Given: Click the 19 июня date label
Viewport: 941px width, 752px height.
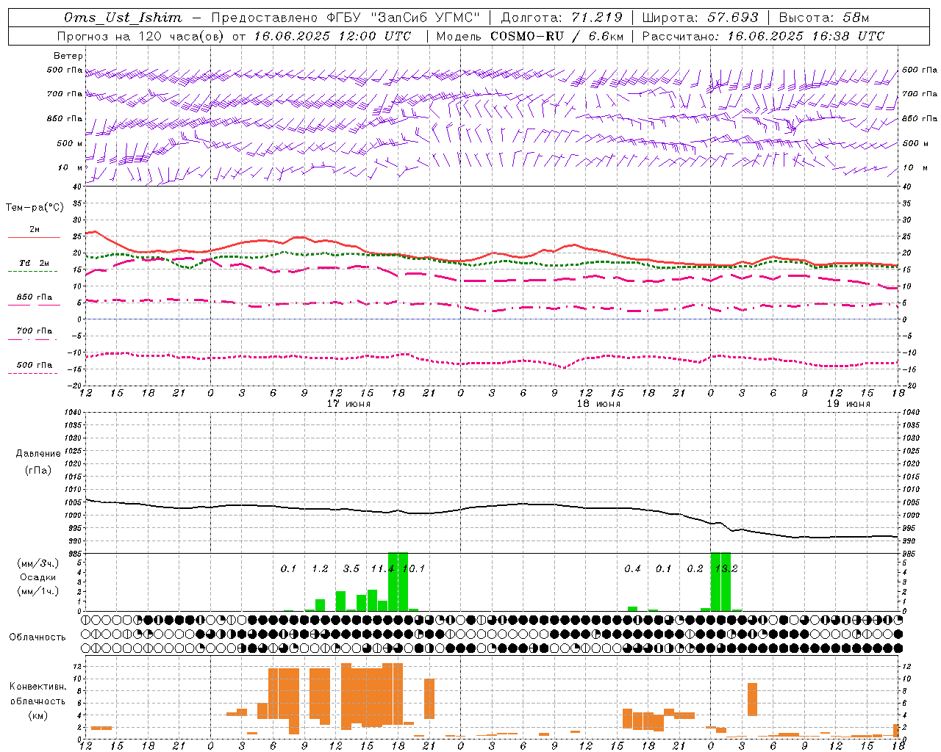Looking at the screenshot, I should 848,404.
